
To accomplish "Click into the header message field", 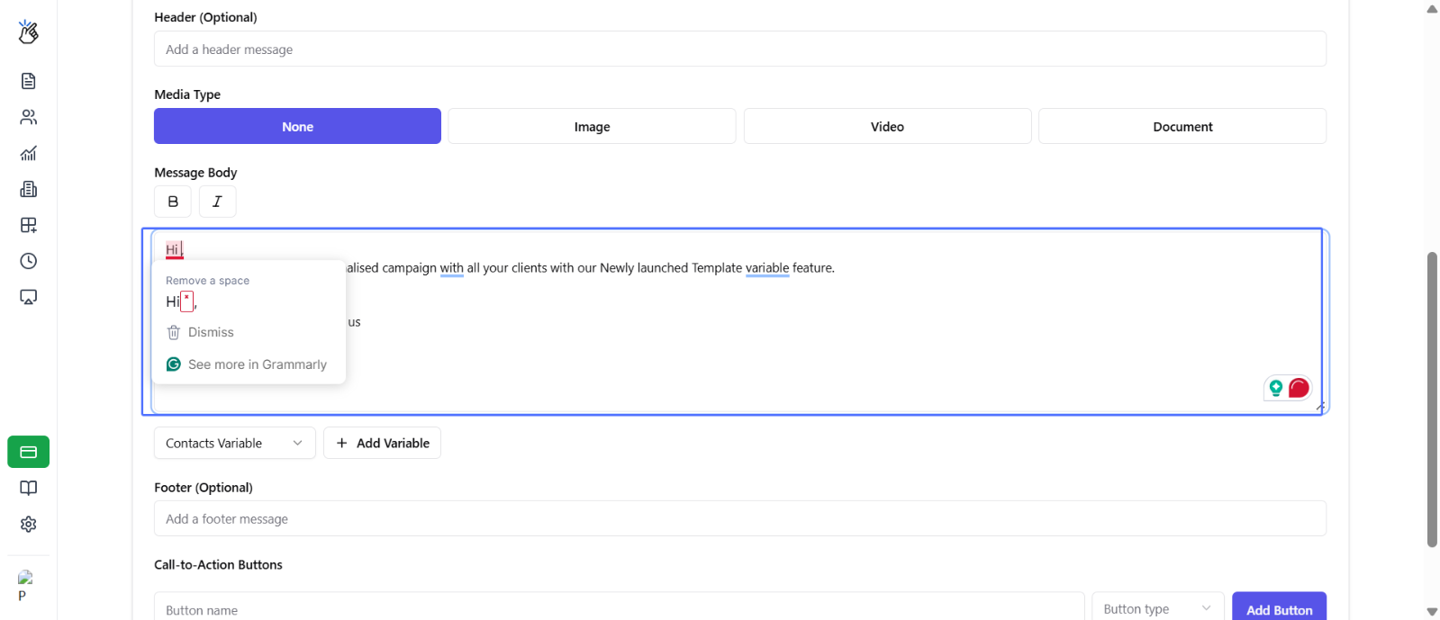I will [740, 49].
